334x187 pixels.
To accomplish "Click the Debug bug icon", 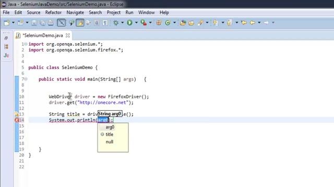I will pos(116,23).
